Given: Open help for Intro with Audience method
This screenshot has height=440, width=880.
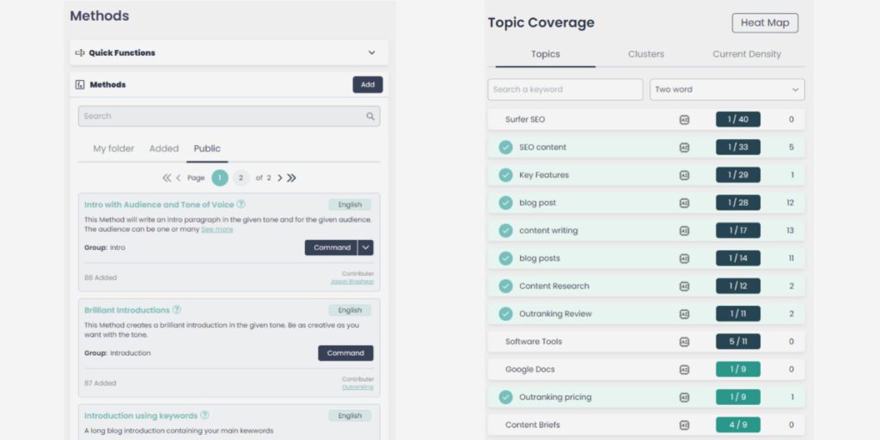Looking at the screenshot, I should [x=241, y=205].
